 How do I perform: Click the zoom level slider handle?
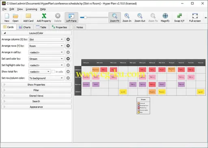pos(85,17)
